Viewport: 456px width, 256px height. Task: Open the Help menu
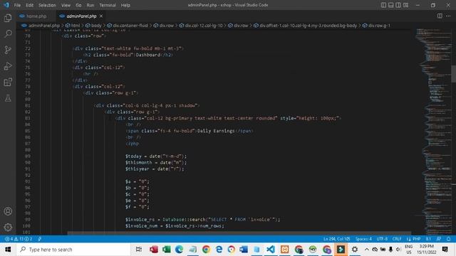pyautogui.click(x=125, y=5)
